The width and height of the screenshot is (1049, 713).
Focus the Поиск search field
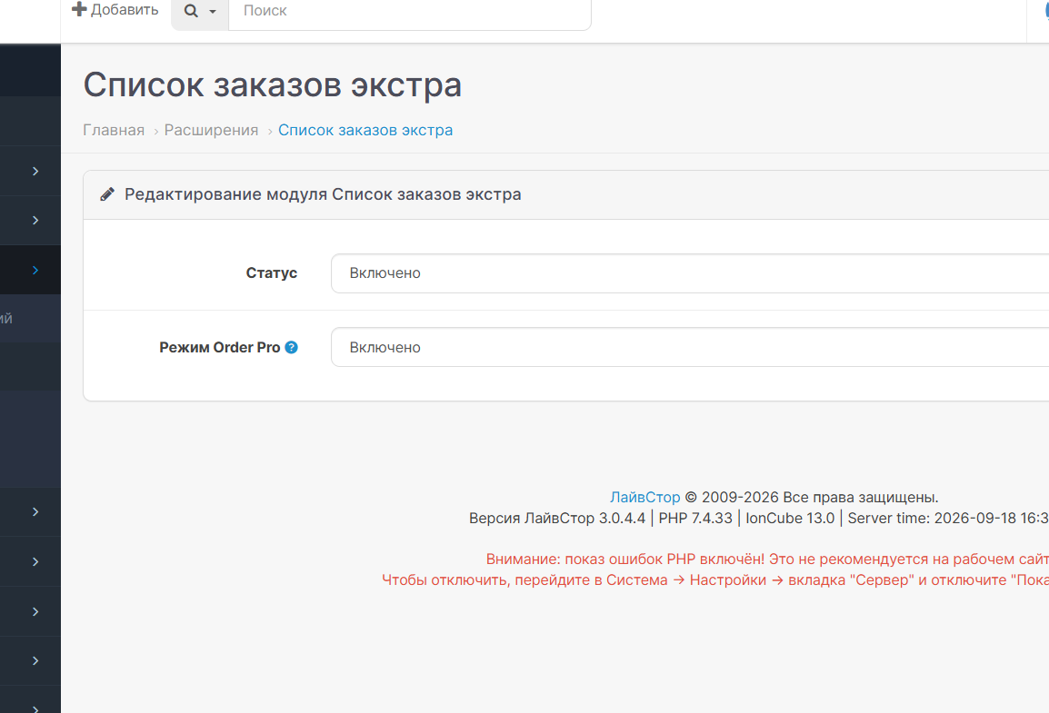pos(409,12)
